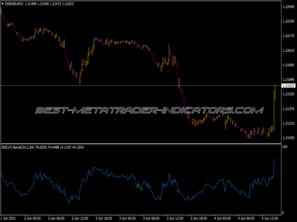Click the 1.22010 price axis label

(289, 51)
